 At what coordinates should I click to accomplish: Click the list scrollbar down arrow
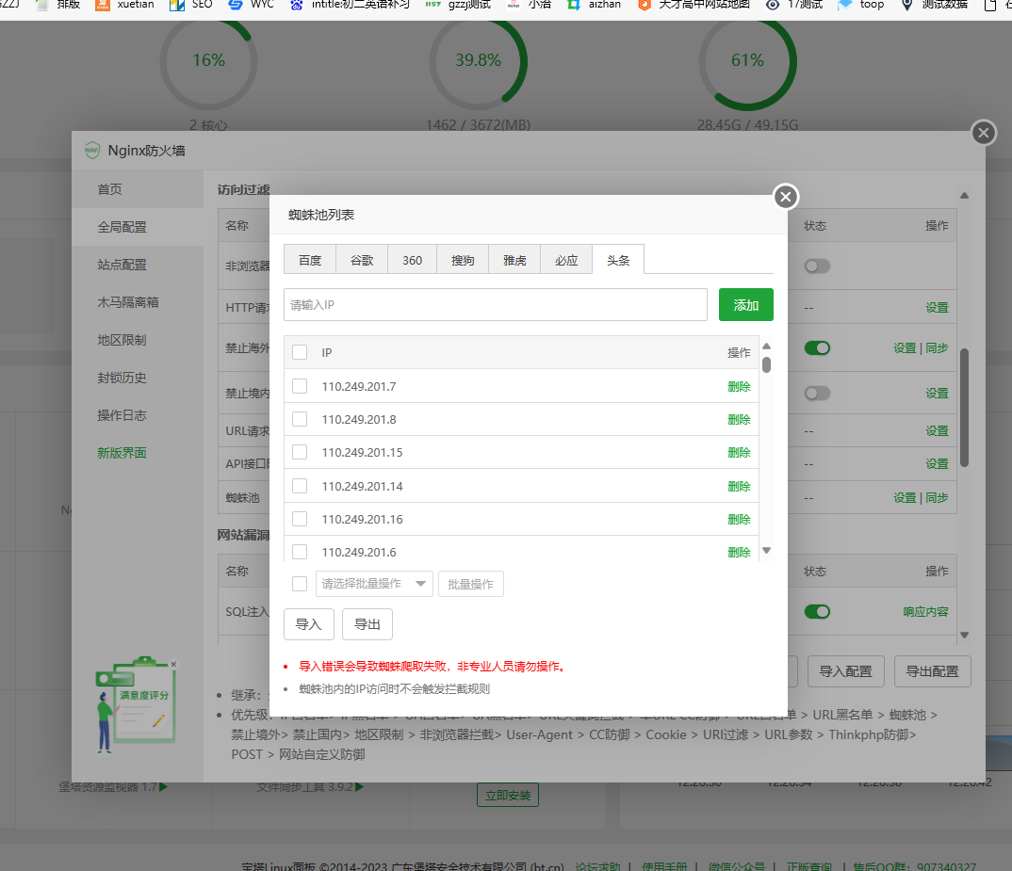point(766,551)
